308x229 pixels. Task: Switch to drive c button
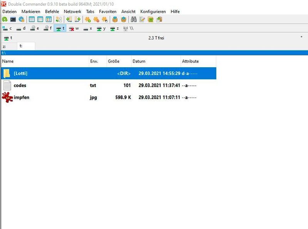click(x=7, y=28)
